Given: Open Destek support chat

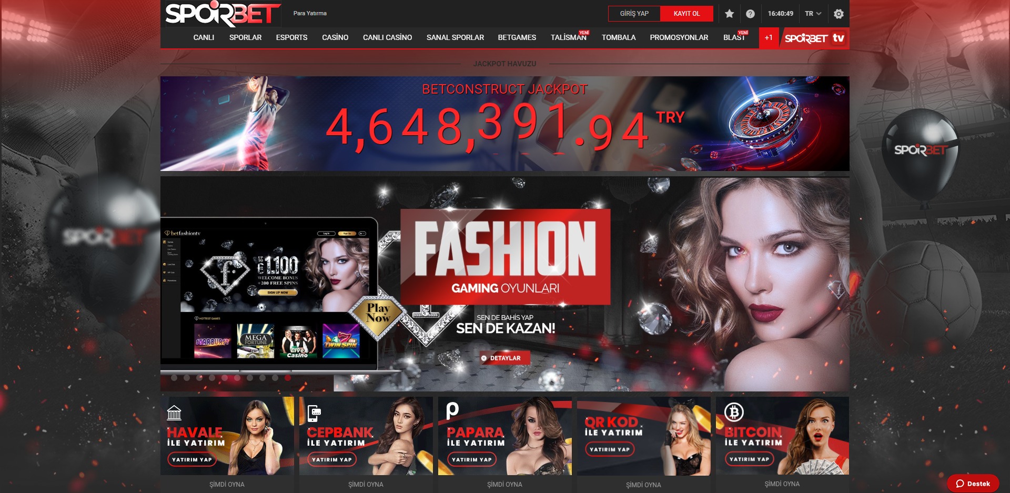Looking at the screenshot, I should tap(973, 484).
